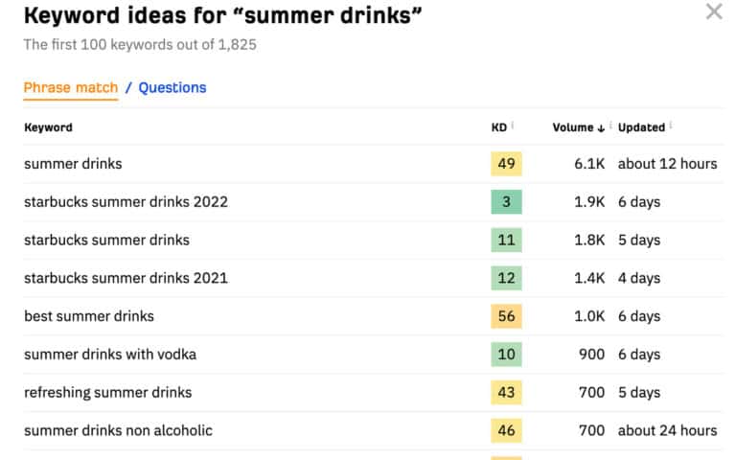This screenshot has width=736, height=460.
Task: Click "refreshing summer drinks" keyword
Action: coord(107,392)
